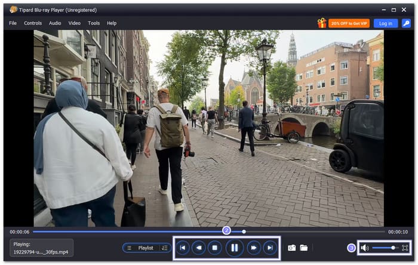Click the video display area
This screenshot has height=265, width=418.
(209, 128)
